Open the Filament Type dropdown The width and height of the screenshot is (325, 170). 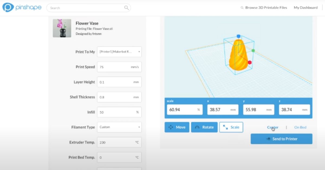coord(119,127)
